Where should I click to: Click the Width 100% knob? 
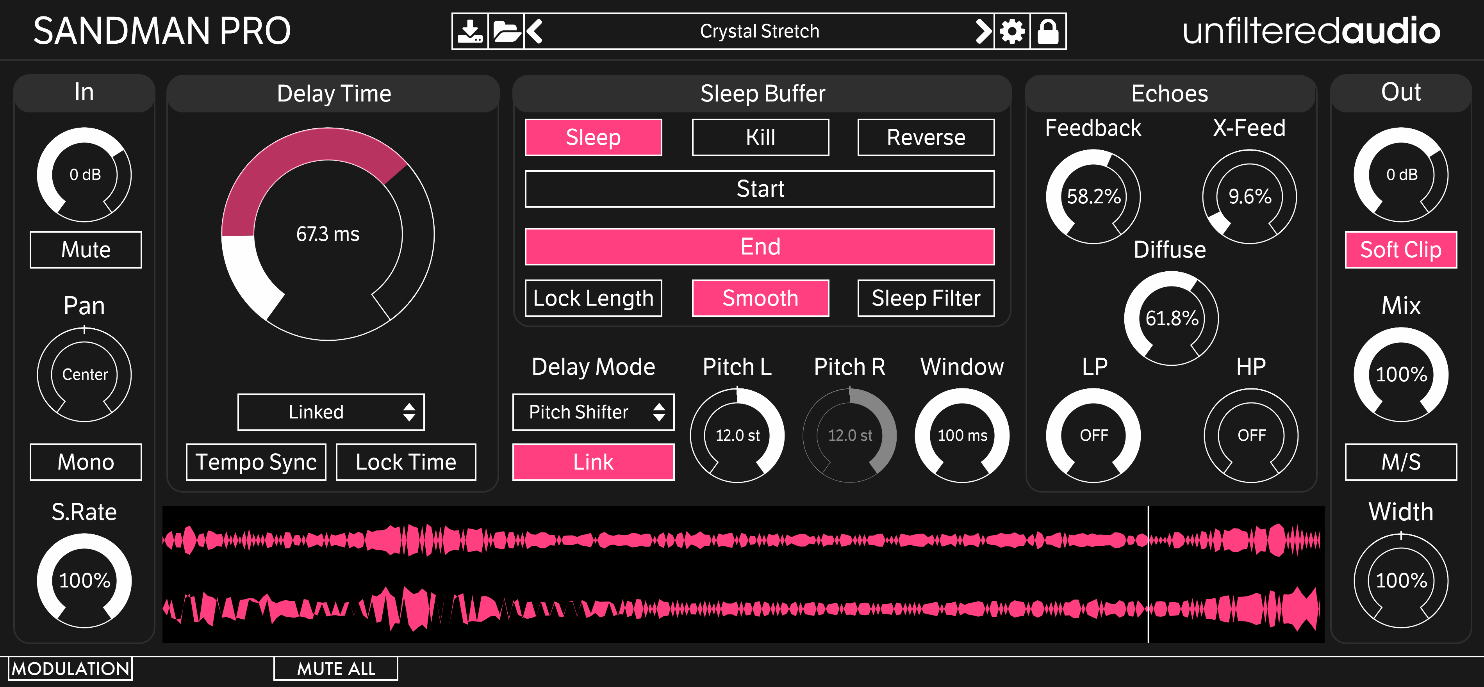[x=1401, y=580]
